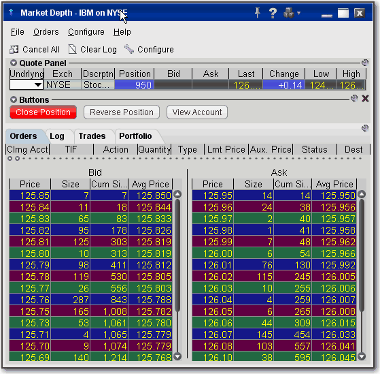Click the Buttons panel configure icon

[354, 98]
